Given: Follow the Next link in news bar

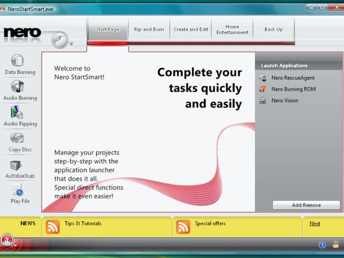Looking at the screenshot, I should (x=315, y=223).
